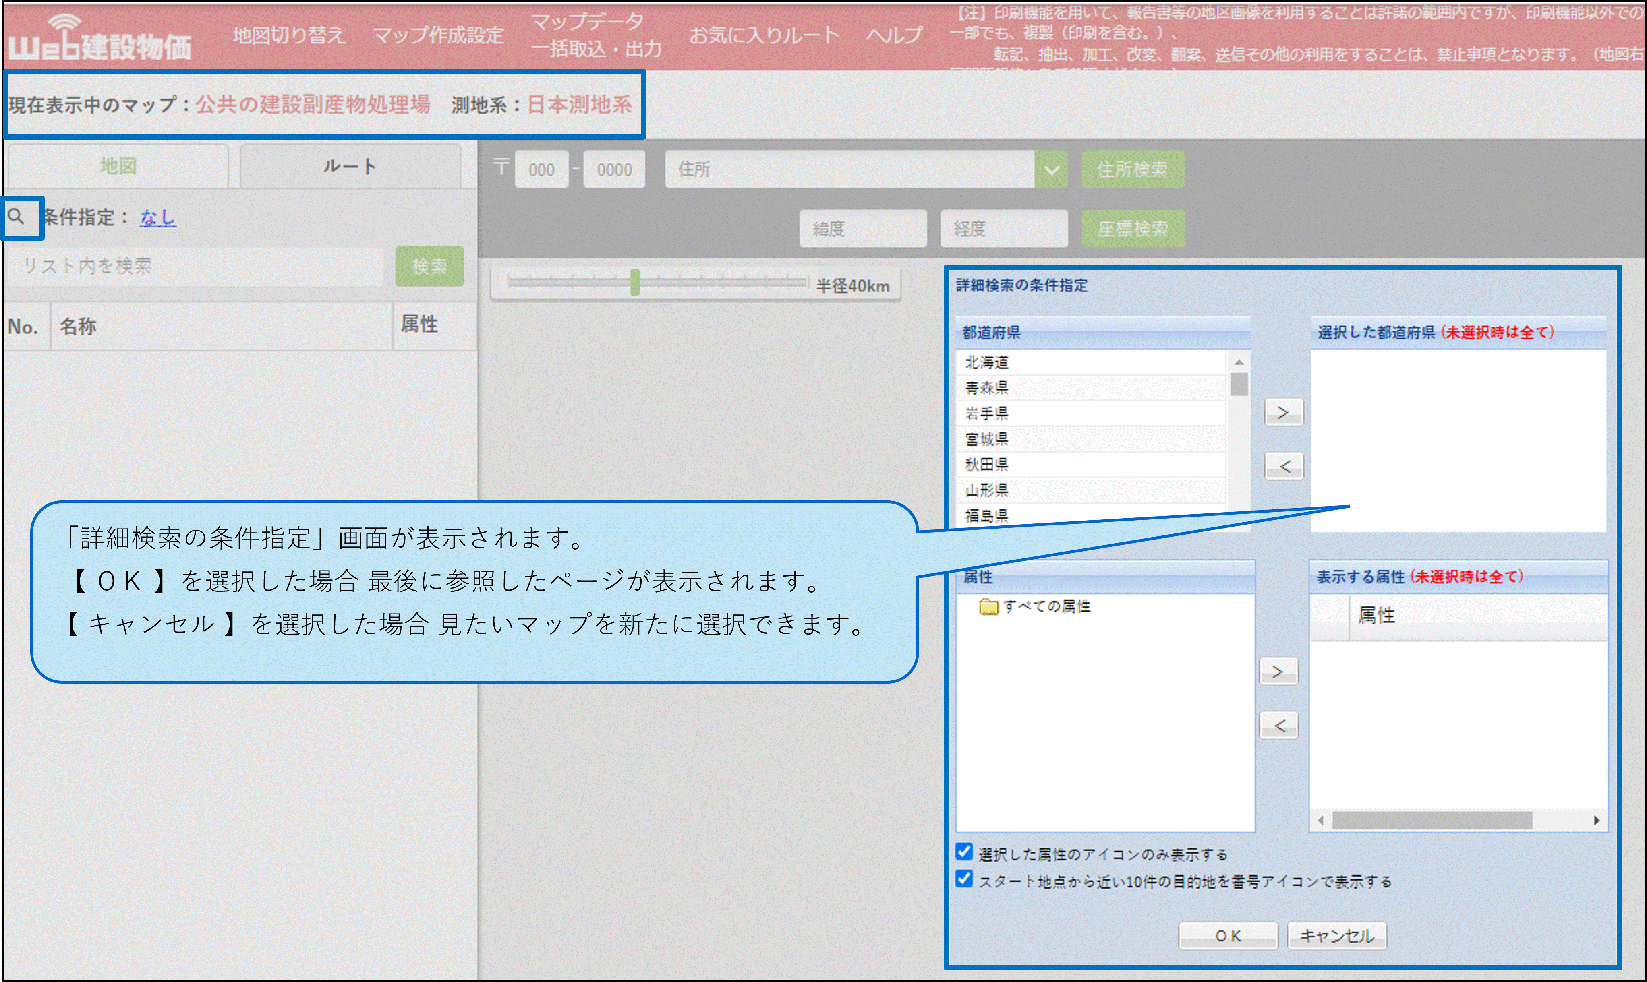
Task: Open the お気に入りルート menu
Action: pyautogui.click(x=764, y=35)
